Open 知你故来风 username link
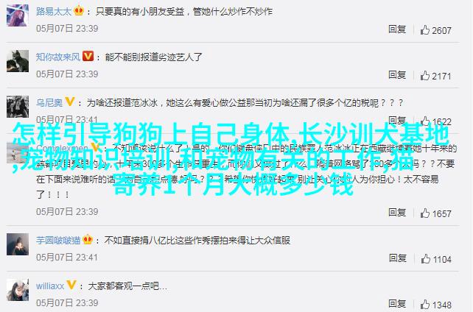 (x=58, y=57)
